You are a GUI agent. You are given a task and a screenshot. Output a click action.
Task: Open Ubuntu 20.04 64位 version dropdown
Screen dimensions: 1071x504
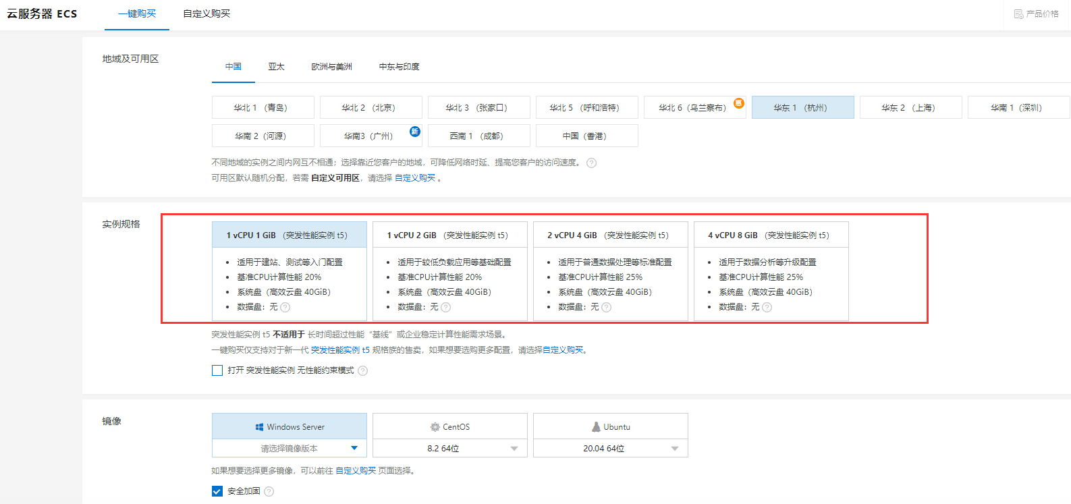pos(611,448)
